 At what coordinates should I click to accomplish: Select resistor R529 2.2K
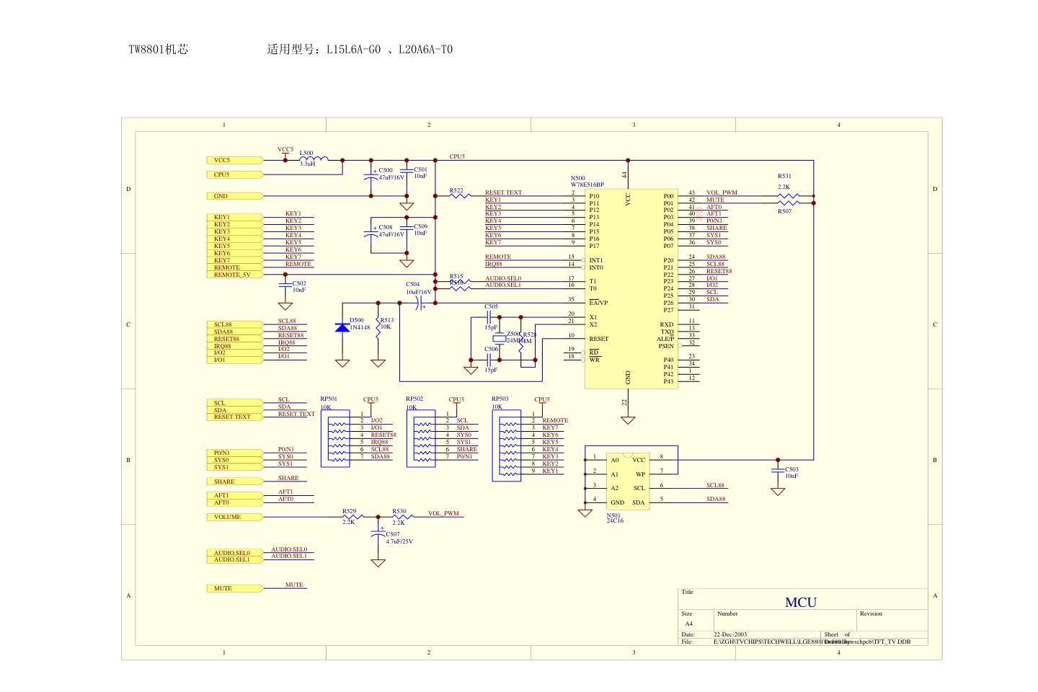pyautogui.click(x=352, y=516)
